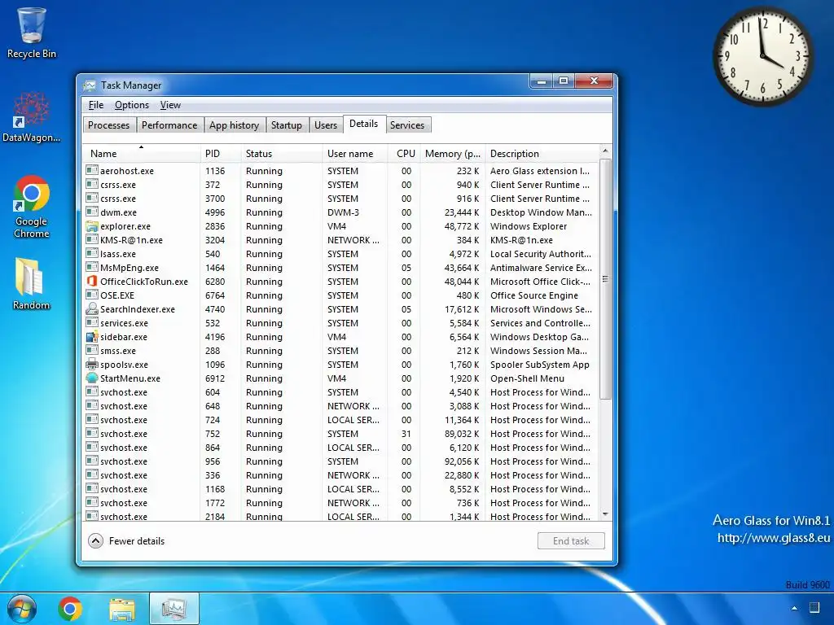This screenshot has width=834, height=625.
Task: Open the Recycle Bin desktop icon
Action: tap(32, 33)
